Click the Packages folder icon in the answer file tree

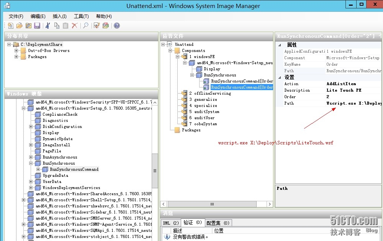pyautogui.click(x=177, y=130)
